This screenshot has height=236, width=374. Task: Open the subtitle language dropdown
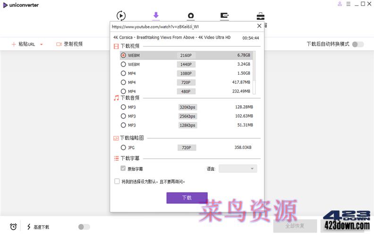point(238,169)
